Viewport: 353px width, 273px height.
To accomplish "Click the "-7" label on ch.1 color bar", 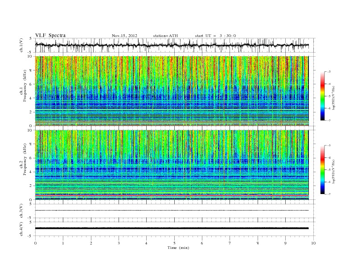I will [x=328, y=120].
